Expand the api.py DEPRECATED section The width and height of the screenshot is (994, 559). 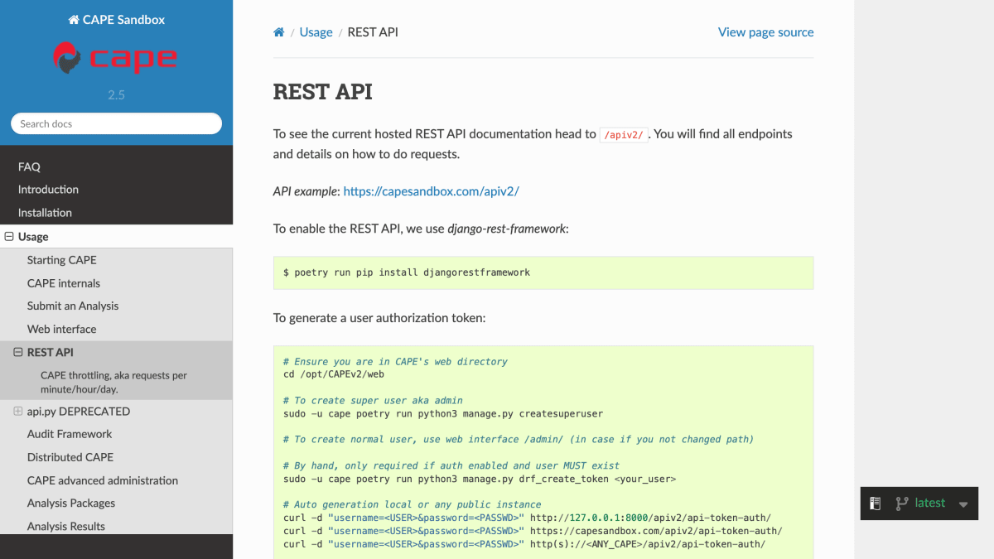(x=18, y=411)
